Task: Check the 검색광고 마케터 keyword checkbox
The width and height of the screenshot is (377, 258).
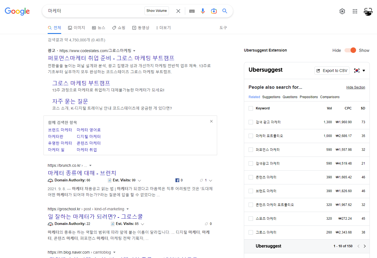Action: click(x=251, y=163)
